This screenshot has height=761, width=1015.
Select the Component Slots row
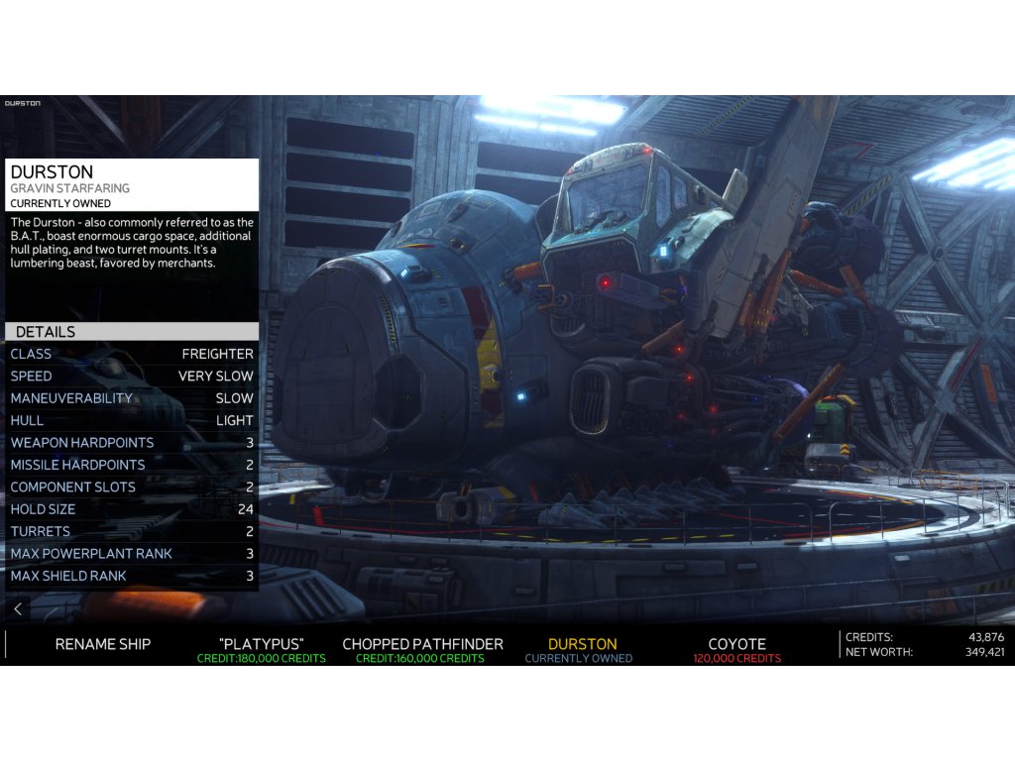pos(132,488)
